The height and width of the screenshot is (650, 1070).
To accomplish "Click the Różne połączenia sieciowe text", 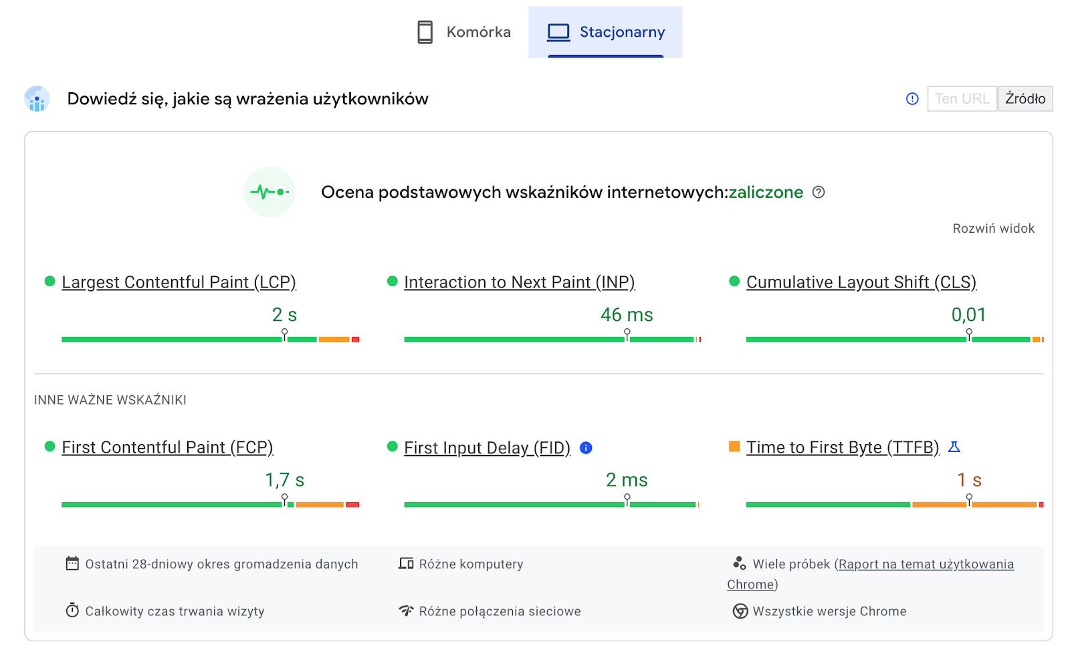I will point(500,611).
